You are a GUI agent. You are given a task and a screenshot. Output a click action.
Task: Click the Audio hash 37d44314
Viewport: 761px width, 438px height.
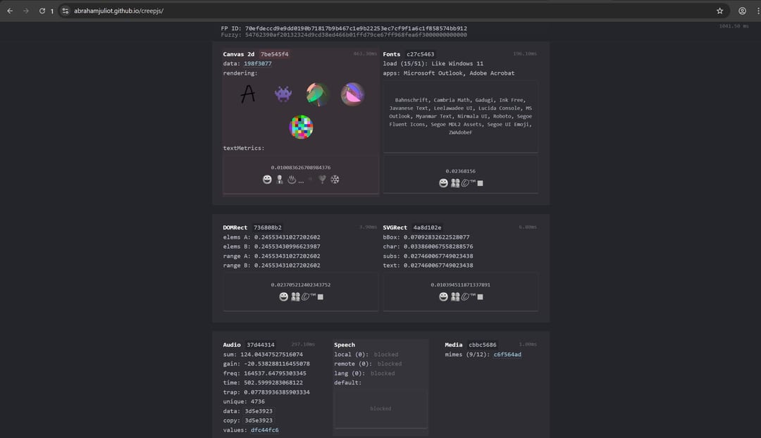coord(261,345)
